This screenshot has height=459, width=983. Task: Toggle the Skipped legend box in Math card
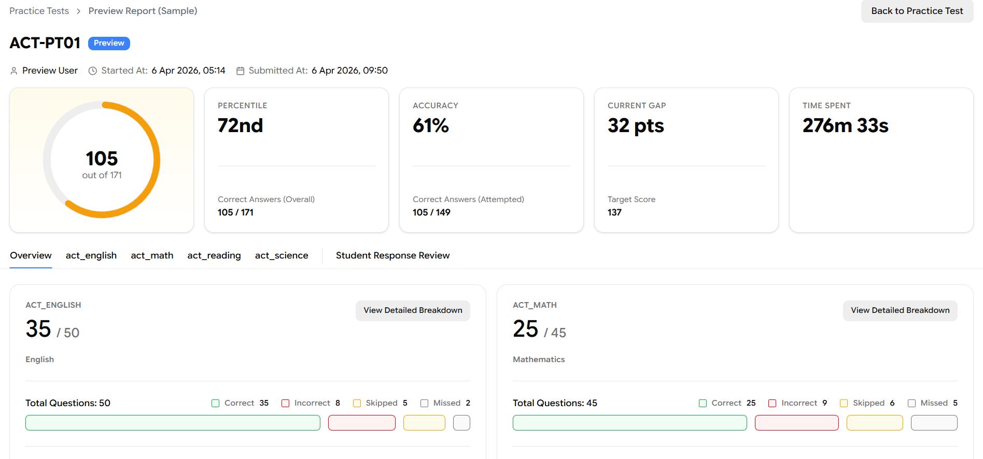[844, 404]
